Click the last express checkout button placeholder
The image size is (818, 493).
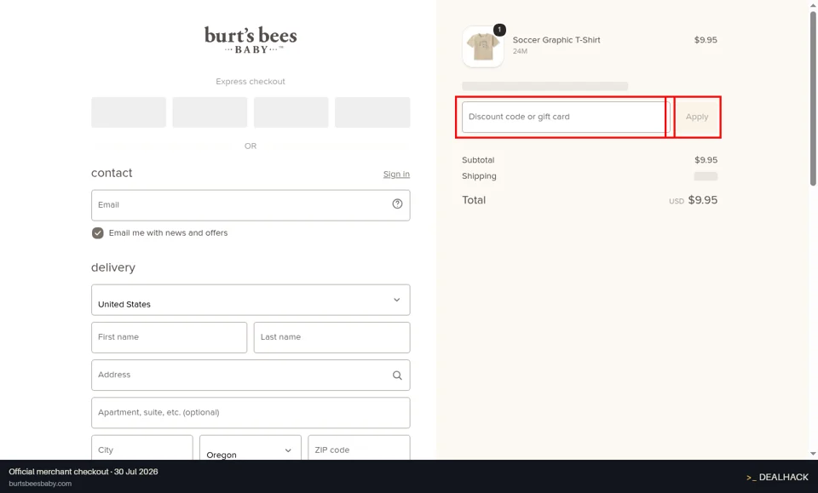click(372, 112)
